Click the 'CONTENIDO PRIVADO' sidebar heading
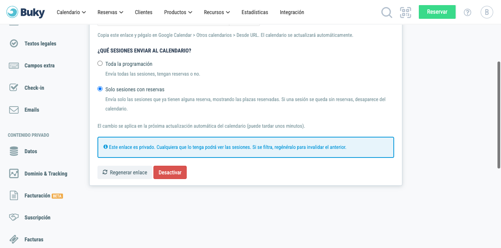 pyautogui.click(x=29, y=135)
